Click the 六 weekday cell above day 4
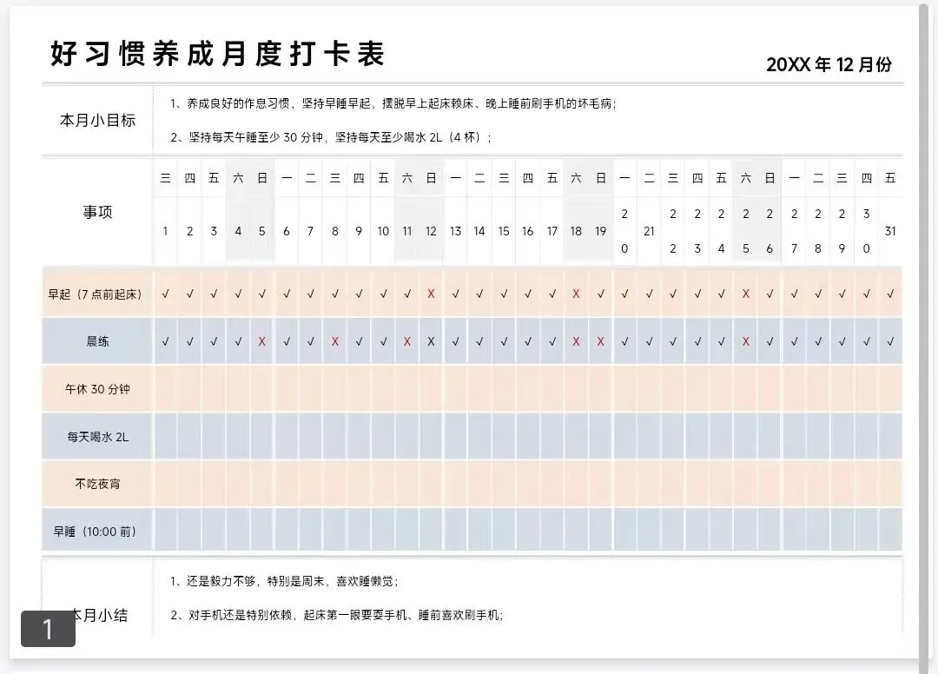Image resolution: width=938 pixels, height=674 pixels. coord(238,178)
